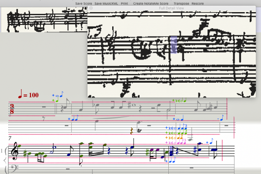261x174 pixels.
Task: Open the Transpose option
Action: pyautogui.click(x=181, y=3)
